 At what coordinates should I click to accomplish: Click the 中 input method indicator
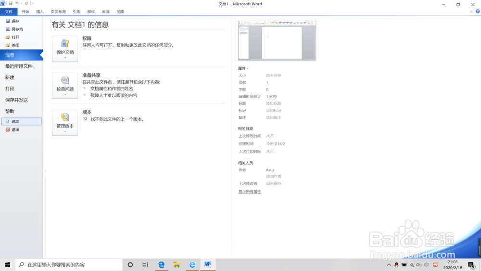coord(427,265)
